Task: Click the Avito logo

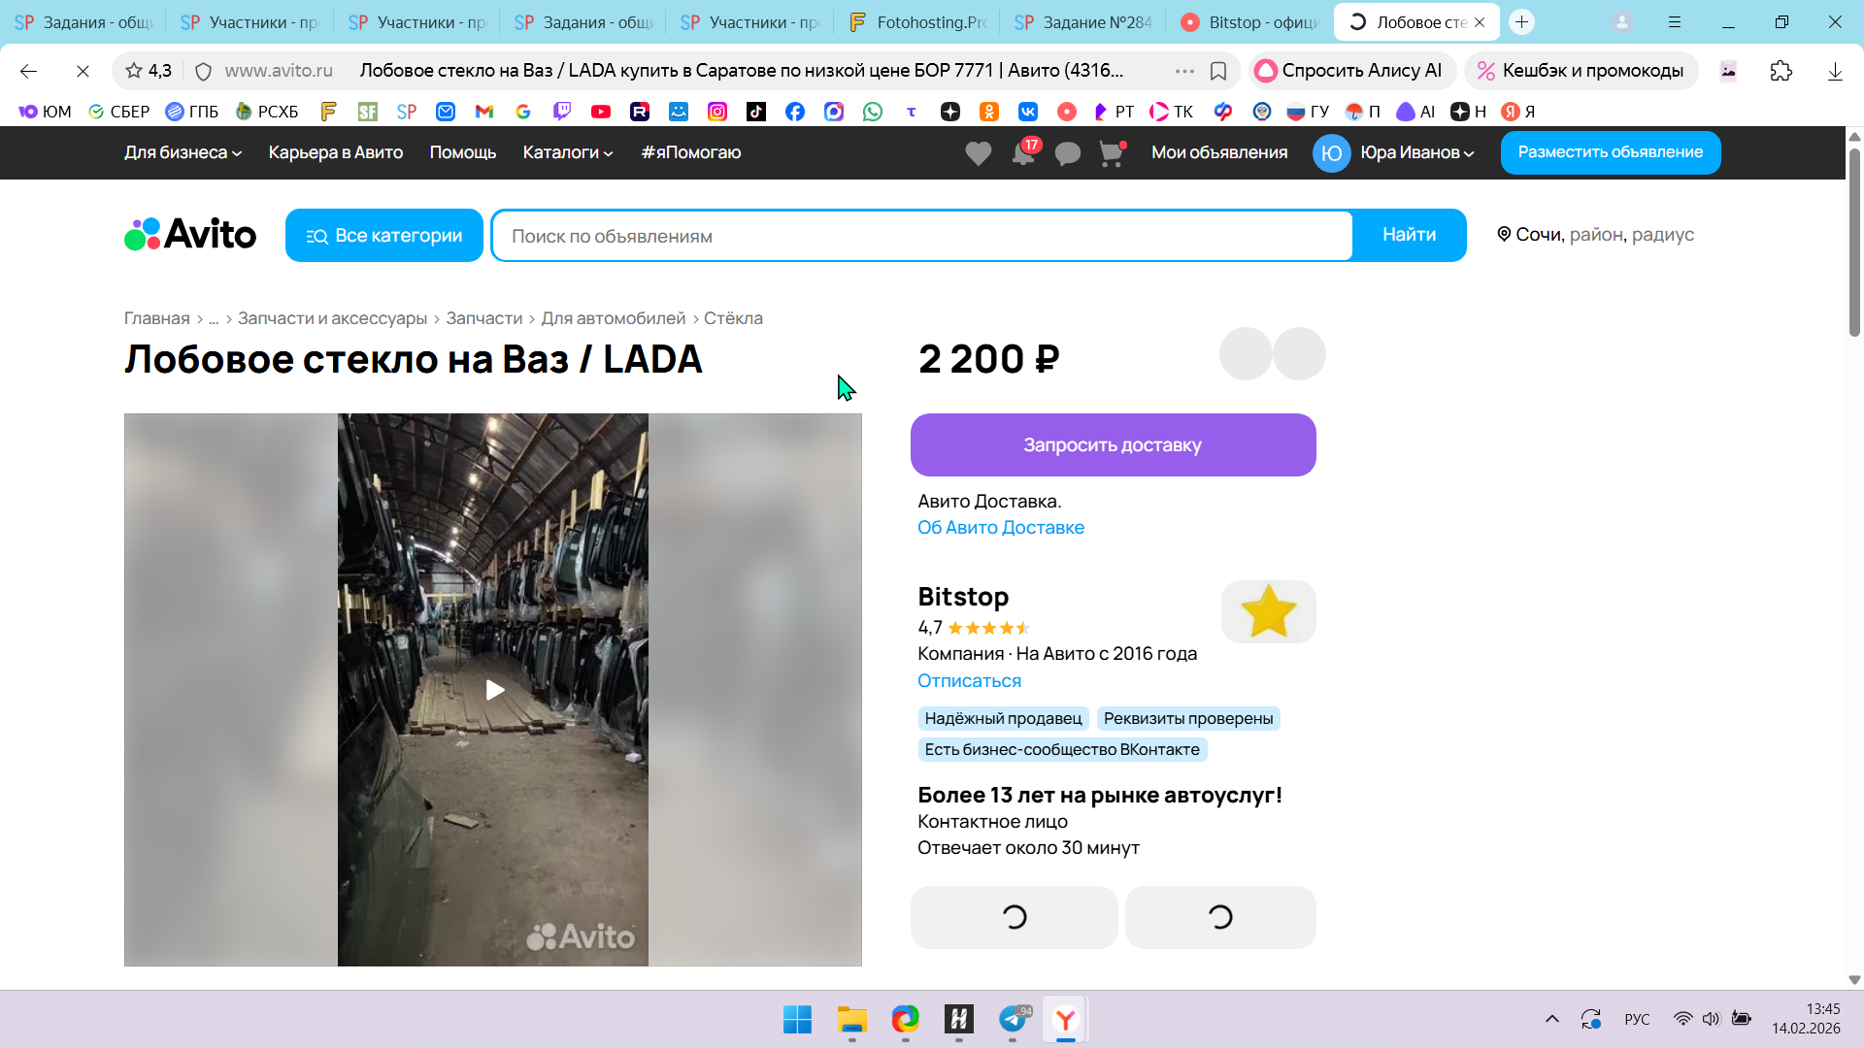Action: pyautogui.click(x=190, y=235)
